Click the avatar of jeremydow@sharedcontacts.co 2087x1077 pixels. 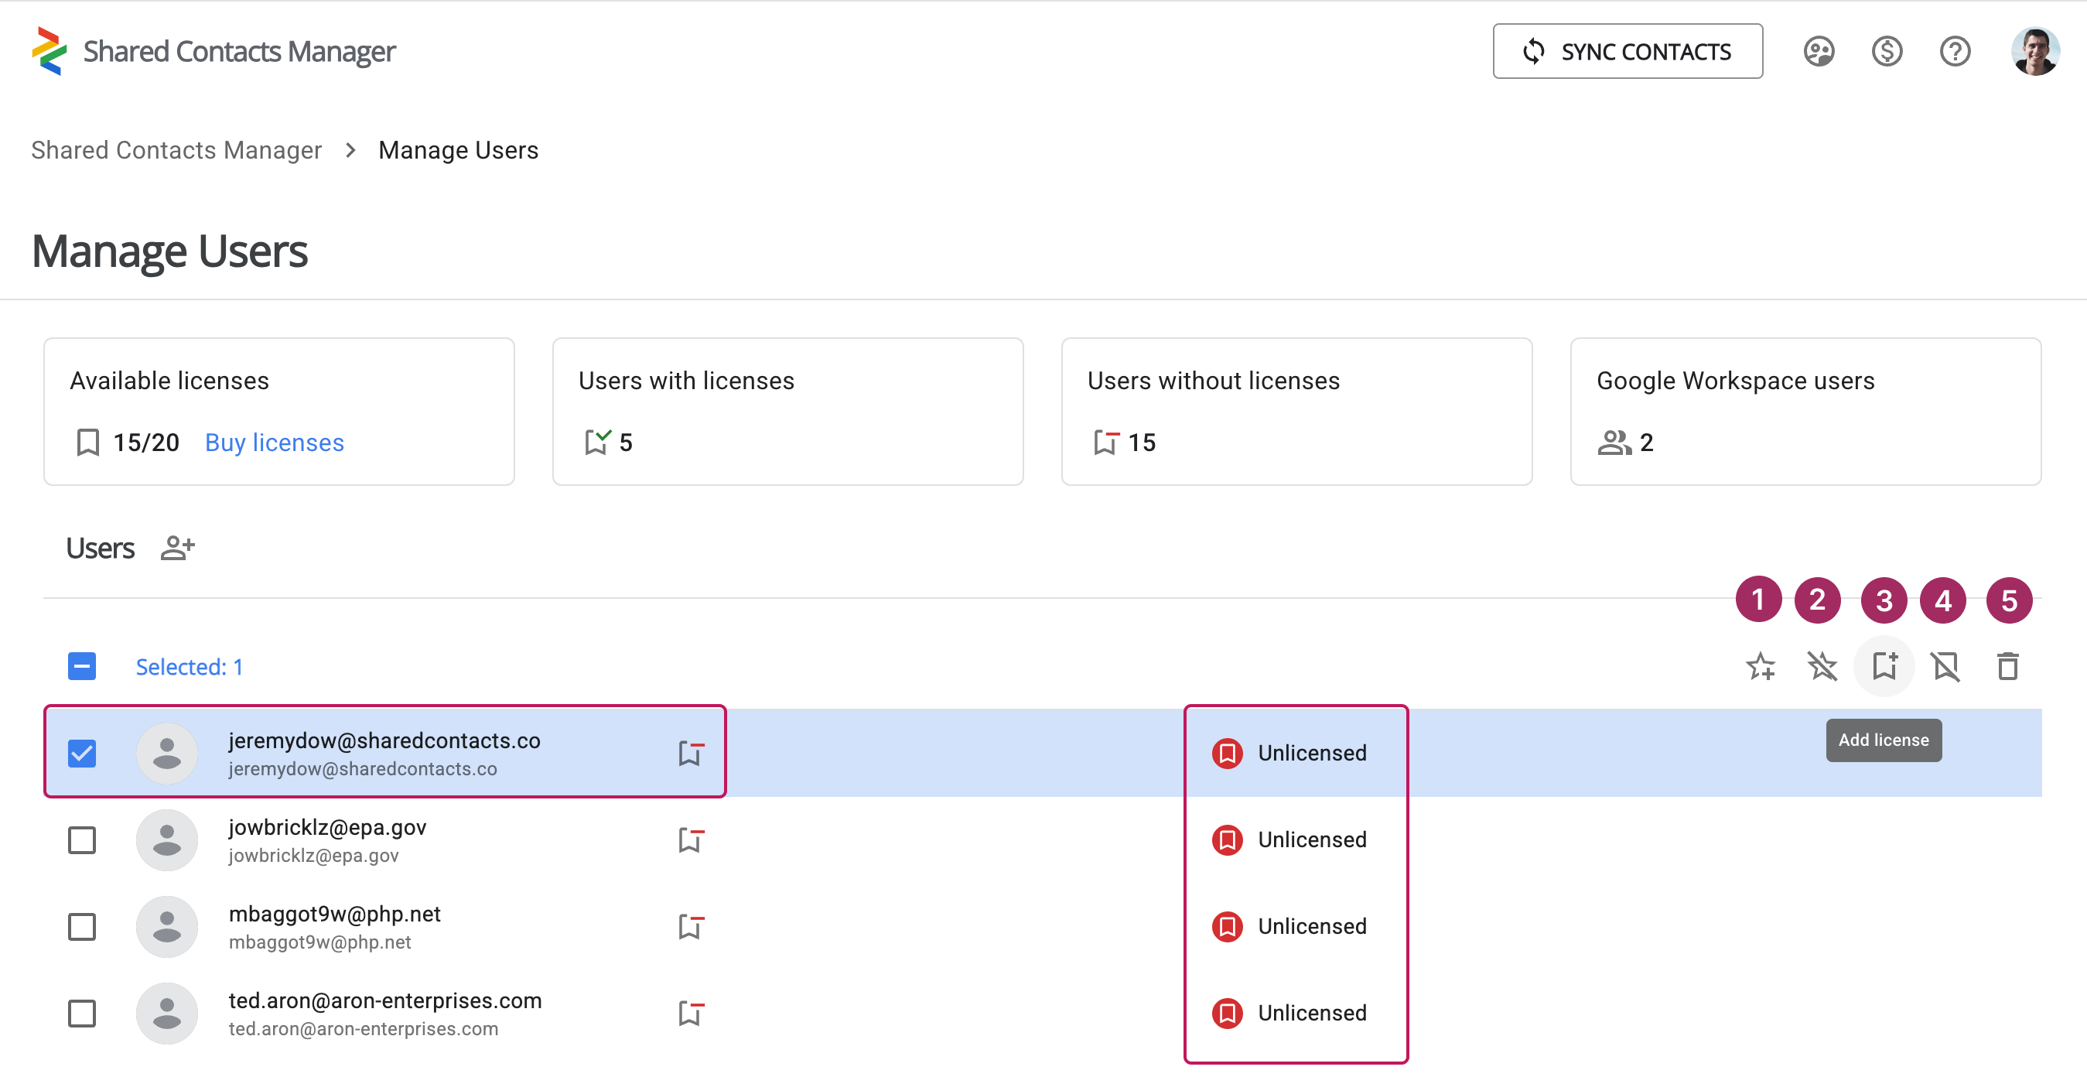167,753
